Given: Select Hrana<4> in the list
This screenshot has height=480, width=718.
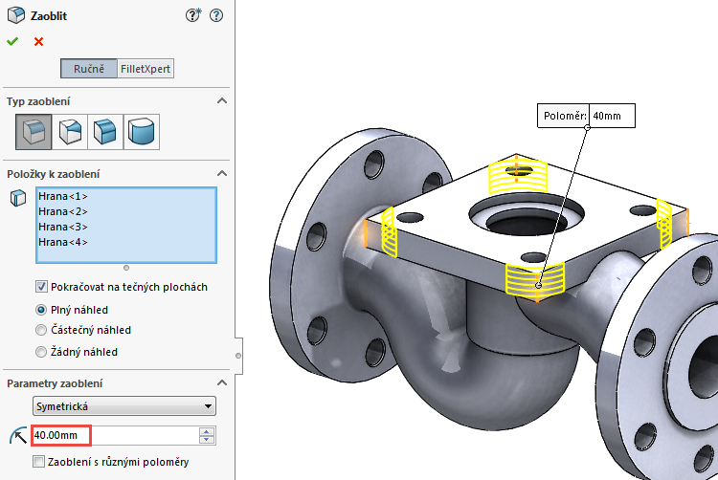Looking at the screenshot, I should coord(63,242).
